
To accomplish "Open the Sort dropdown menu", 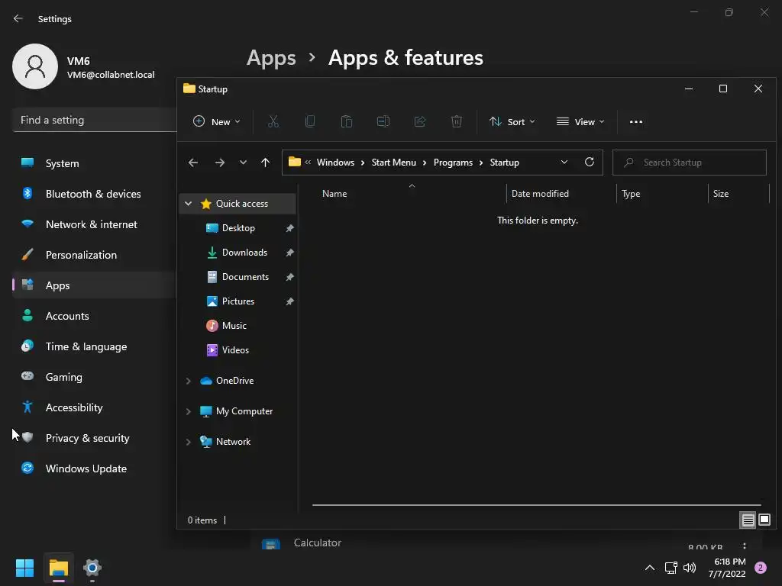I will (512, 122).
